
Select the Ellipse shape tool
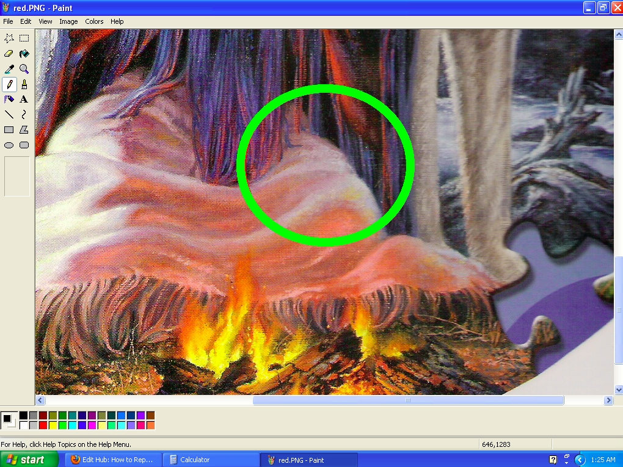click(9, 145)
